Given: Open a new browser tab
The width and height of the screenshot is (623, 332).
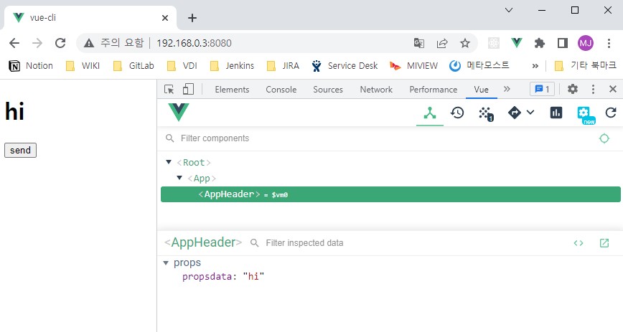Looking at the screenshot, I should click(192, 18).
